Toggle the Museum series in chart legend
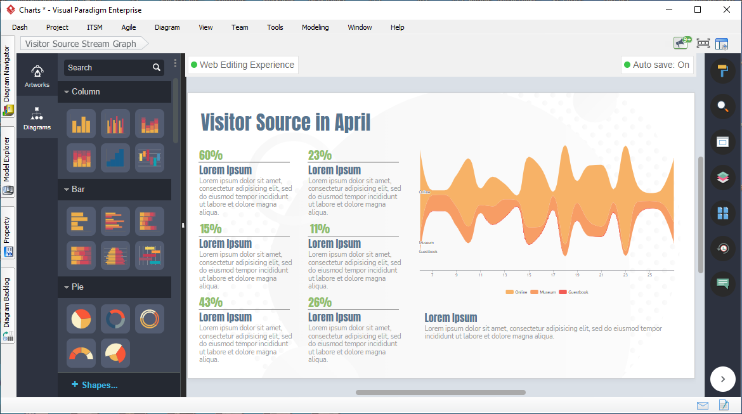Image resolution: width=742 pixels, height=414 pixels. 543,292
